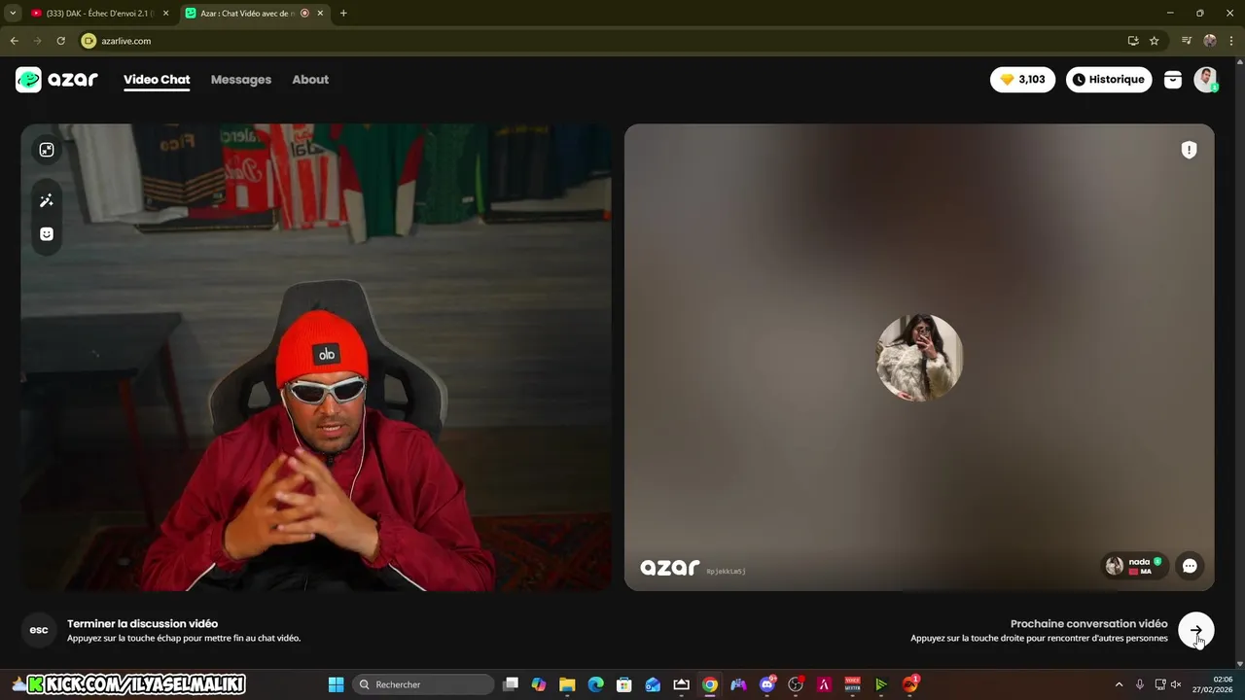Click the Azar logo
Image resolution: width=1245 pixels, height=700 pixels.
click(x=56, y=80)
